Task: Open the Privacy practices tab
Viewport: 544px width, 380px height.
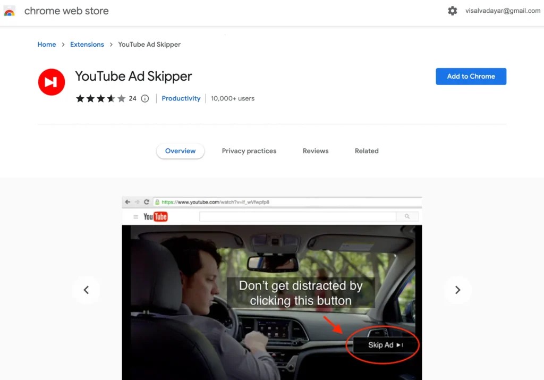Action: click(249, 151)
